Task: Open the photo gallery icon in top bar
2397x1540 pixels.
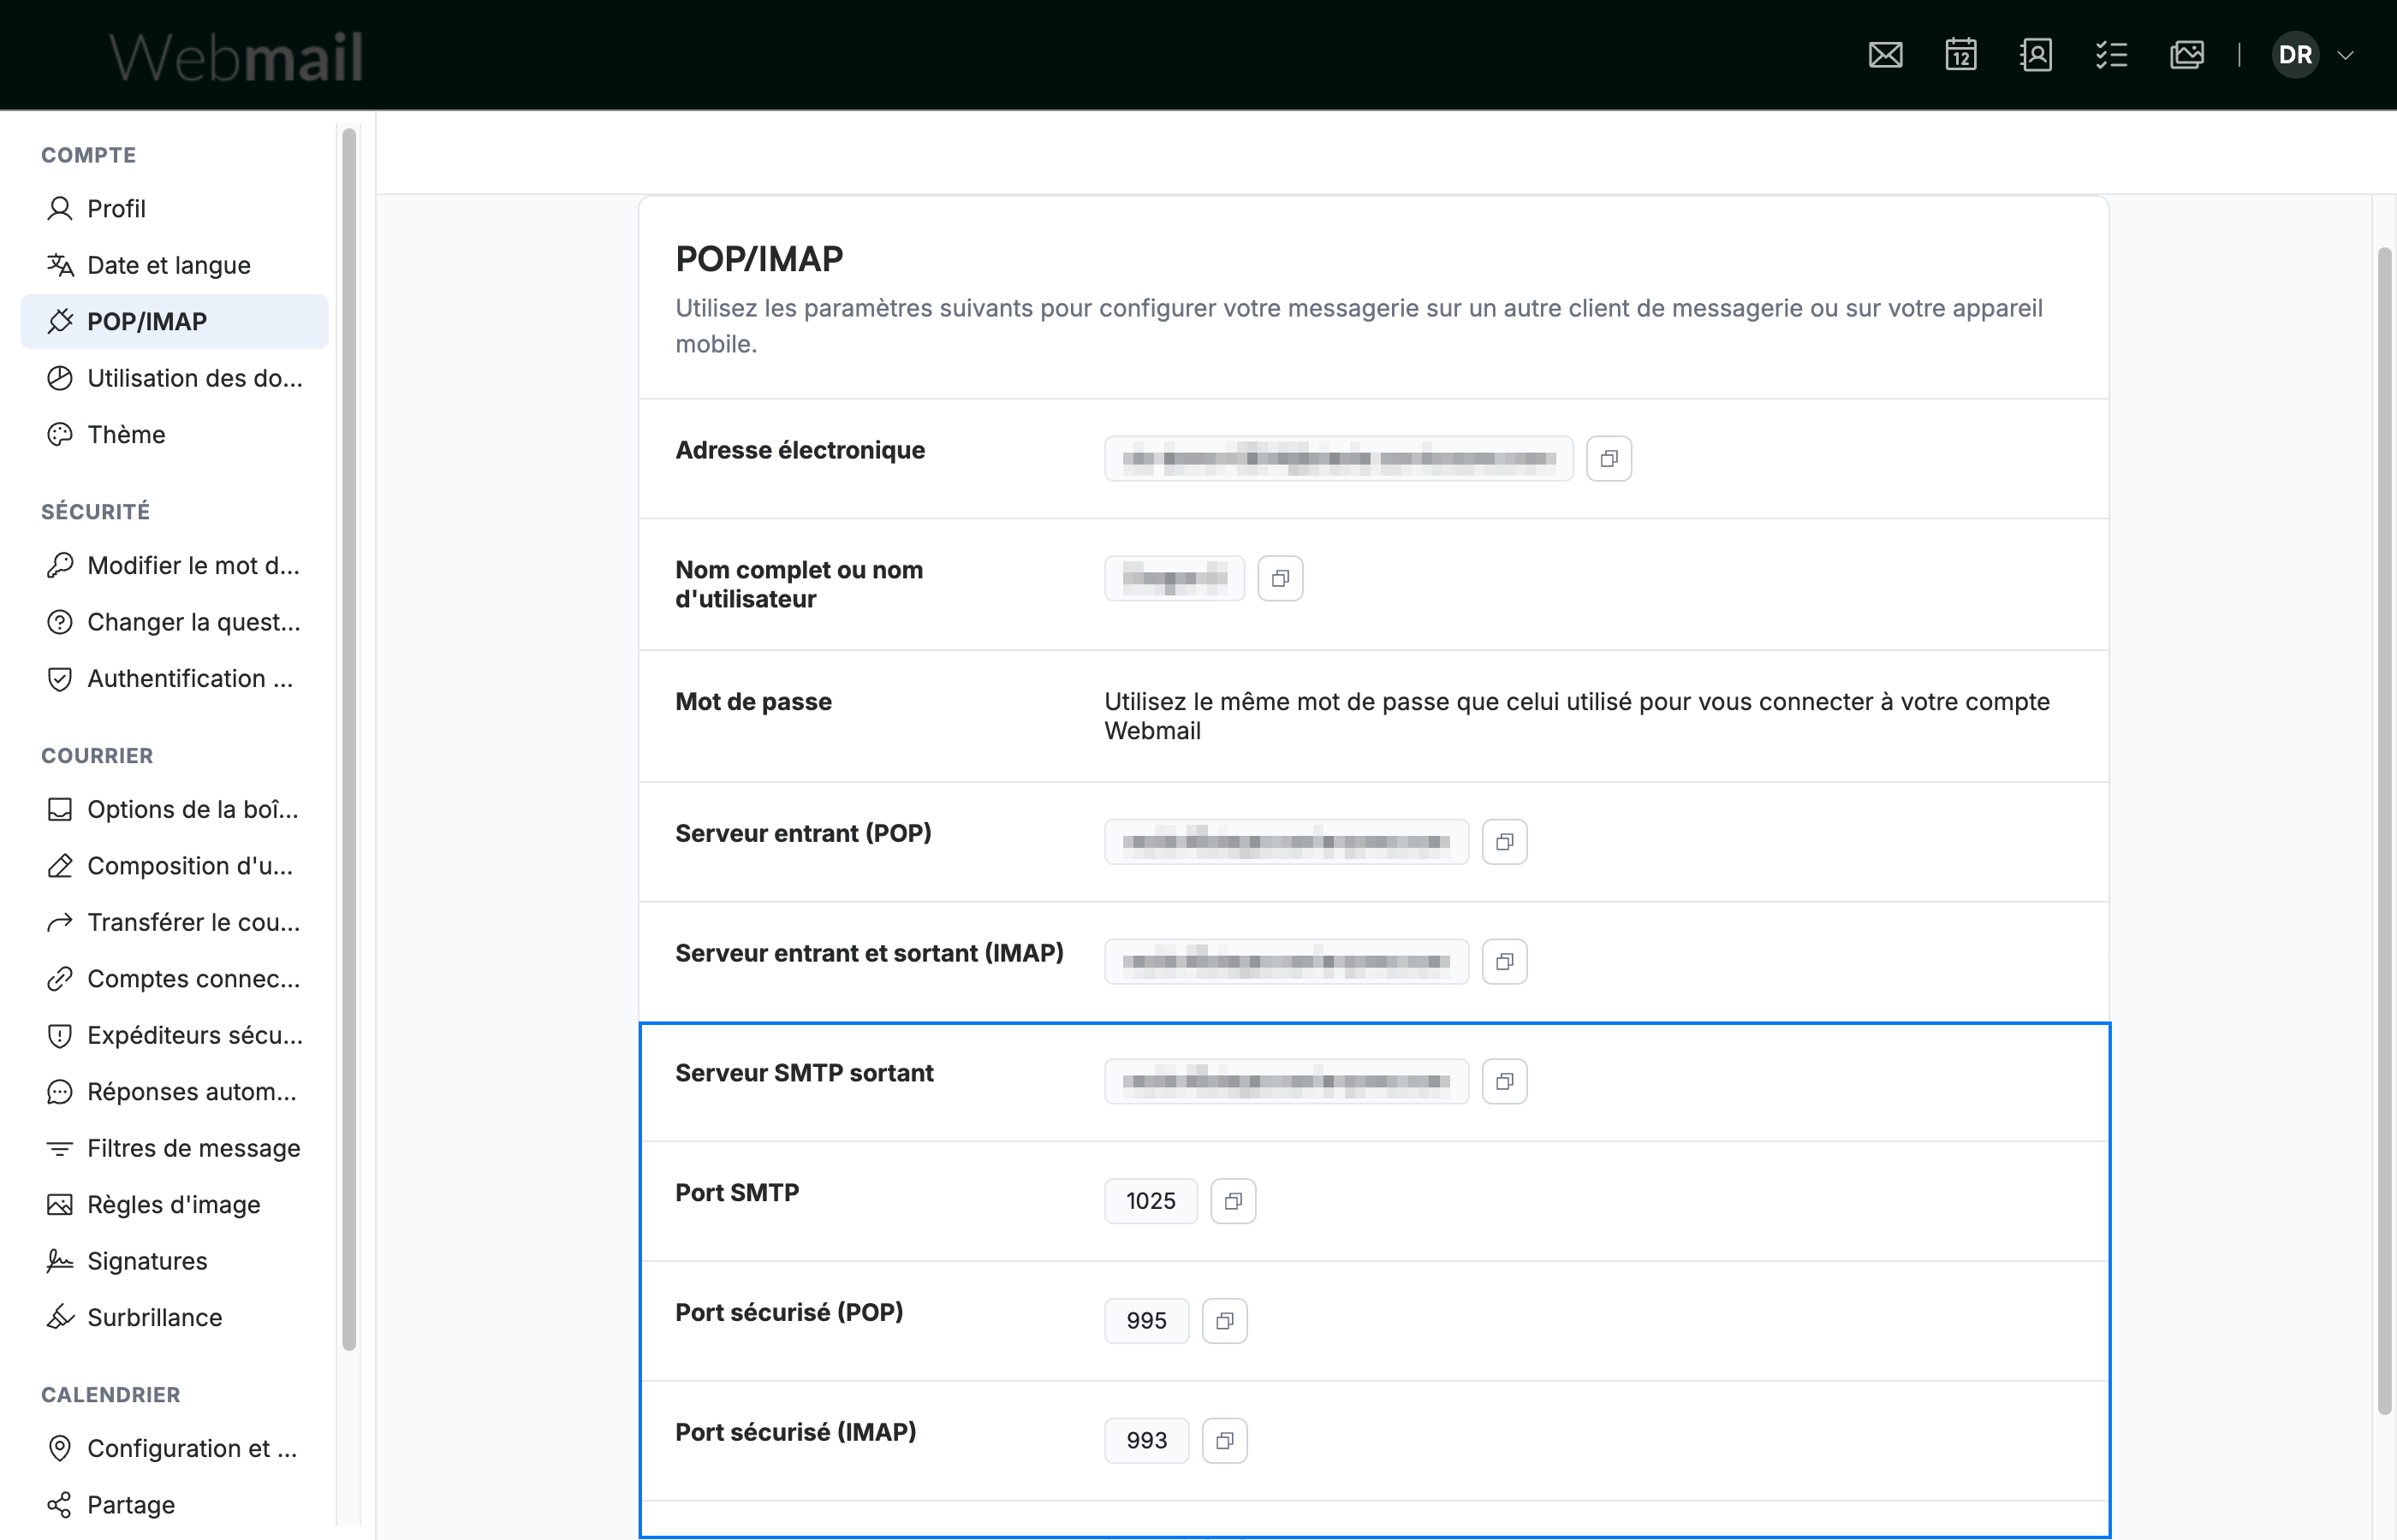Action: (x=2187, y=55)
